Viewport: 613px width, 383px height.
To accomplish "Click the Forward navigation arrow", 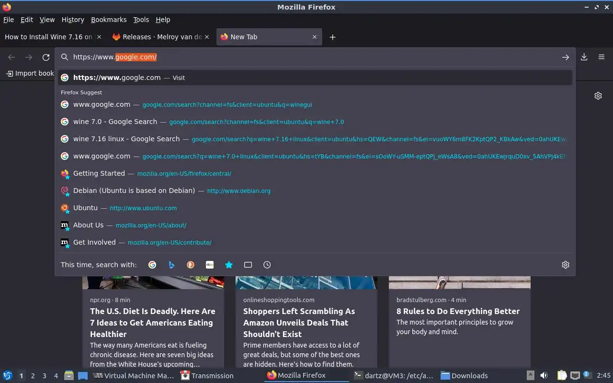I will (x=29, y=57).
